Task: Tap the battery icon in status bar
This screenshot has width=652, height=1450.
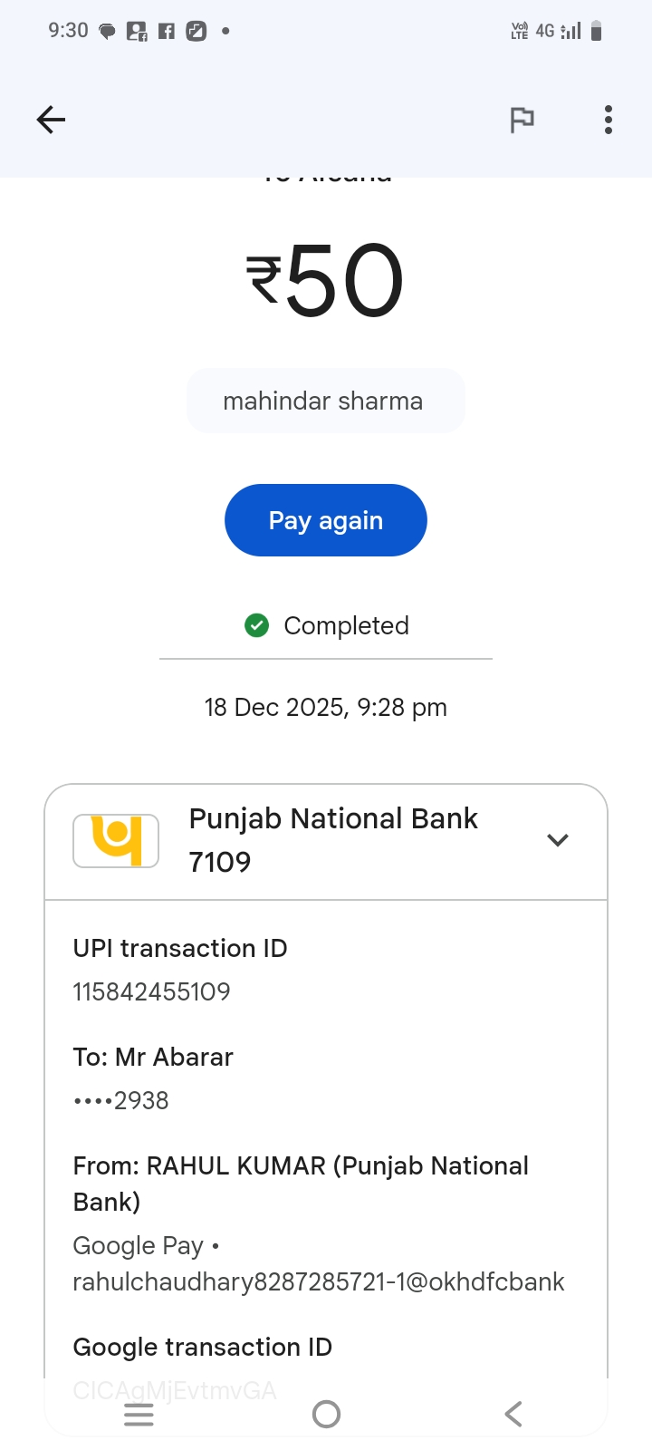Action: point(596,32)
